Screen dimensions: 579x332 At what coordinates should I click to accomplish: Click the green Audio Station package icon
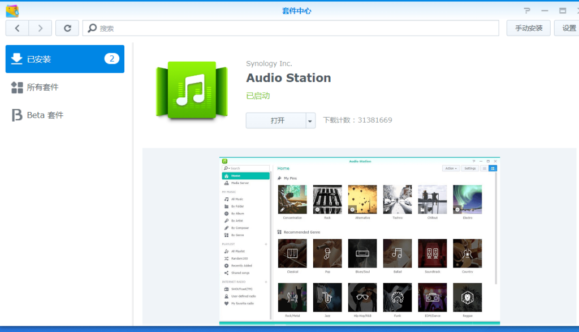coord(191,90)
